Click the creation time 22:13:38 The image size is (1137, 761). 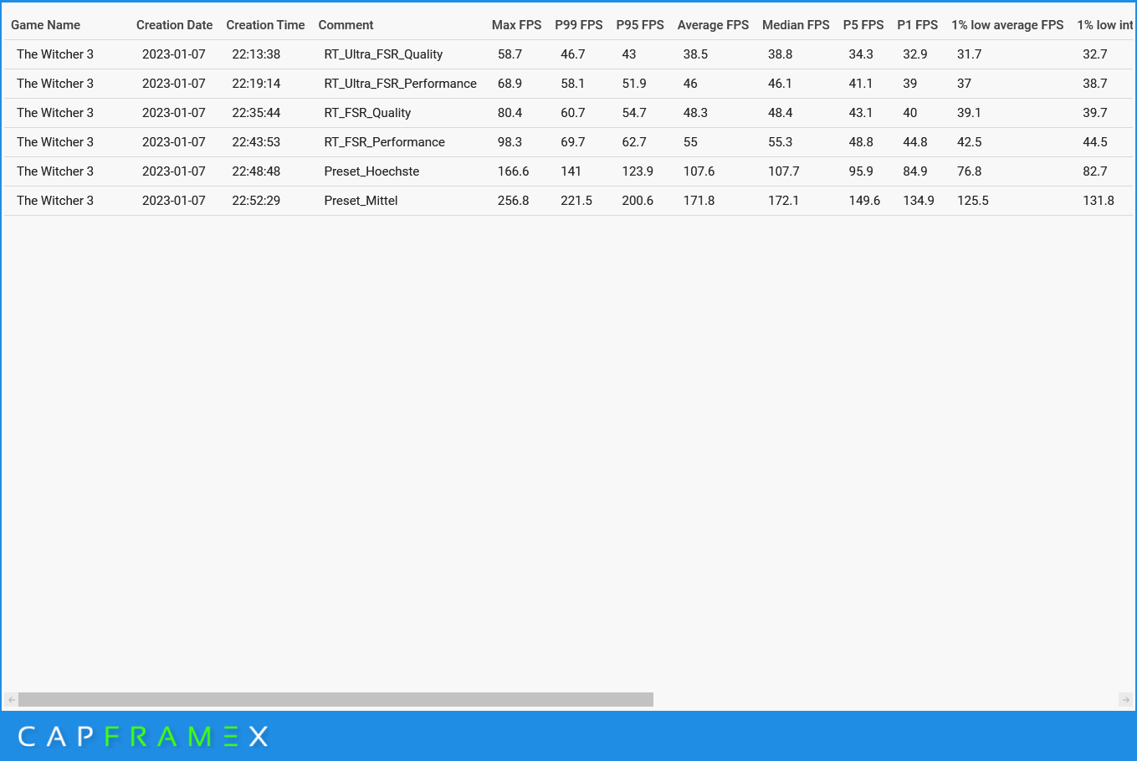[x=256, y=54]
